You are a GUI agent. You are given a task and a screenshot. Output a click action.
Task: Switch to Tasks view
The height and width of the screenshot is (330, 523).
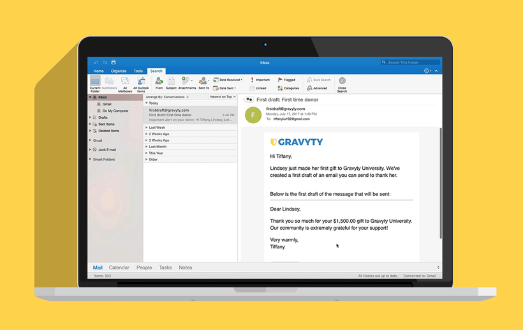(x=165, y=267)
